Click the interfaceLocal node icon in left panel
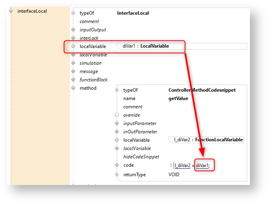269x204 pixels. 11,11
